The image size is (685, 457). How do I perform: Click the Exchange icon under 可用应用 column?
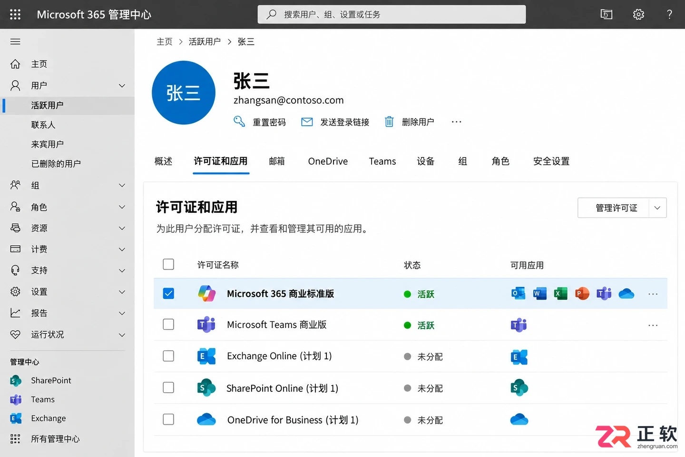click(x=519, y=357)
